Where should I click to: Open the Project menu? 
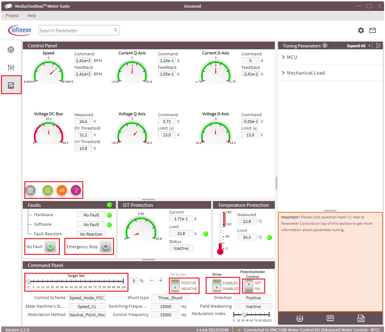(x=12, y=15)
